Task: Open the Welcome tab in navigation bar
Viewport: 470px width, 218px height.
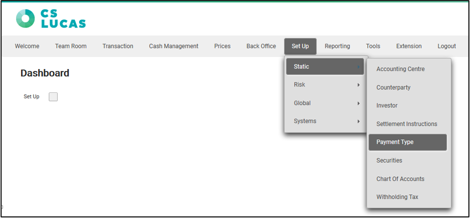Action: click(x=27, y=46)
